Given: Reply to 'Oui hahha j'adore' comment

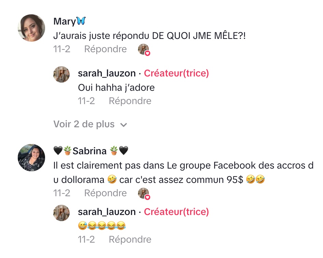Looking at the screenshot, I should point(130,101).
